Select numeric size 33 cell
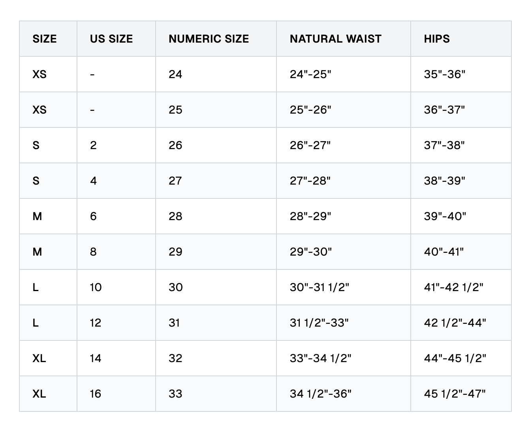530x426 pixels. coord(175,394)
